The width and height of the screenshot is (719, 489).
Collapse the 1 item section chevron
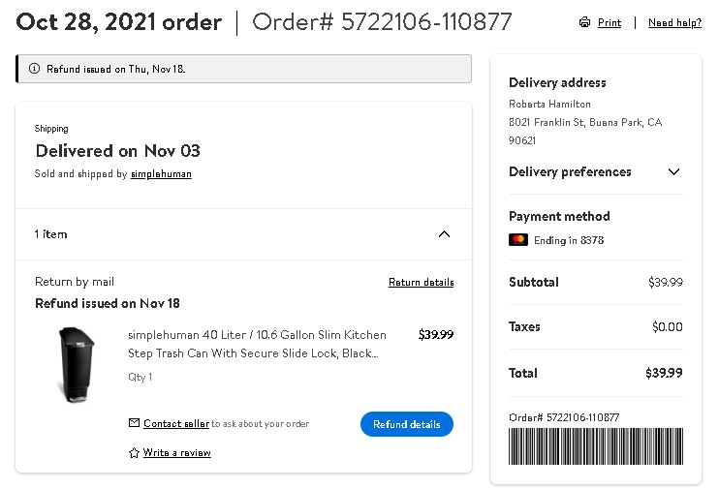coord(444,234)
